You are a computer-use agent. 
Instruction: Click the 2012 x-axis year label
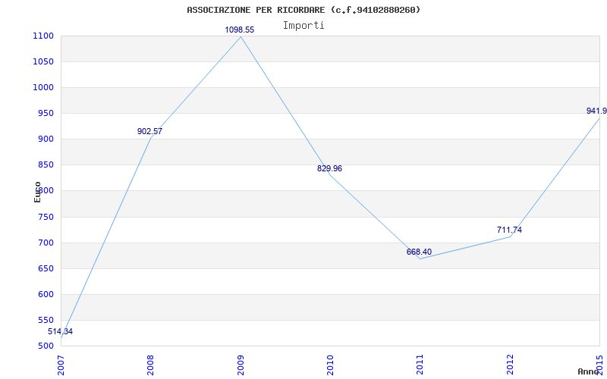click(x=510, y=365)
